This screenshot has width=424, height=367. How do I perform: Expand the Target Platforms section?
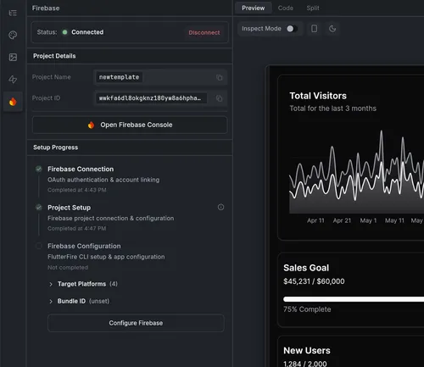83,284
